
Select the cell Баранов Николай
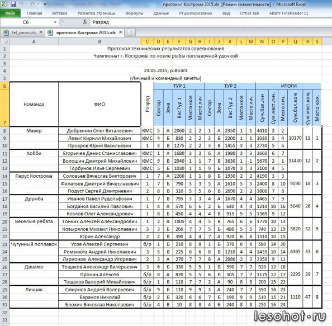tap(99, 297)
